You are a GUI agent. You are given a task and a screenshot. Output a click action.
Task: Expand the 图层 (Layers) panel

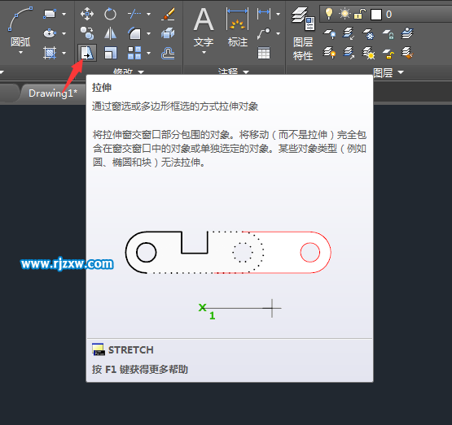pos(388,72)
